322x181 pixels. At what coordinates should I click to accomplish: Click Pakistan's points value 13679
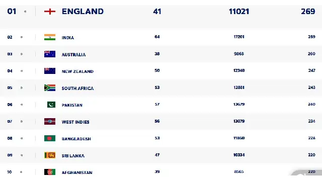pyautogui.click(x=239, y=104)
